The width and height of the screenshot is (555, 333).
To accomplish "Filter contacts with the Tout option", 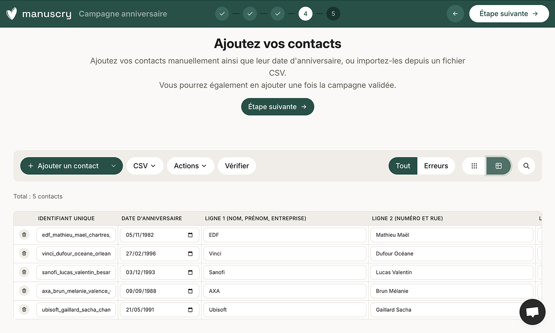I will tap(402, 166).
